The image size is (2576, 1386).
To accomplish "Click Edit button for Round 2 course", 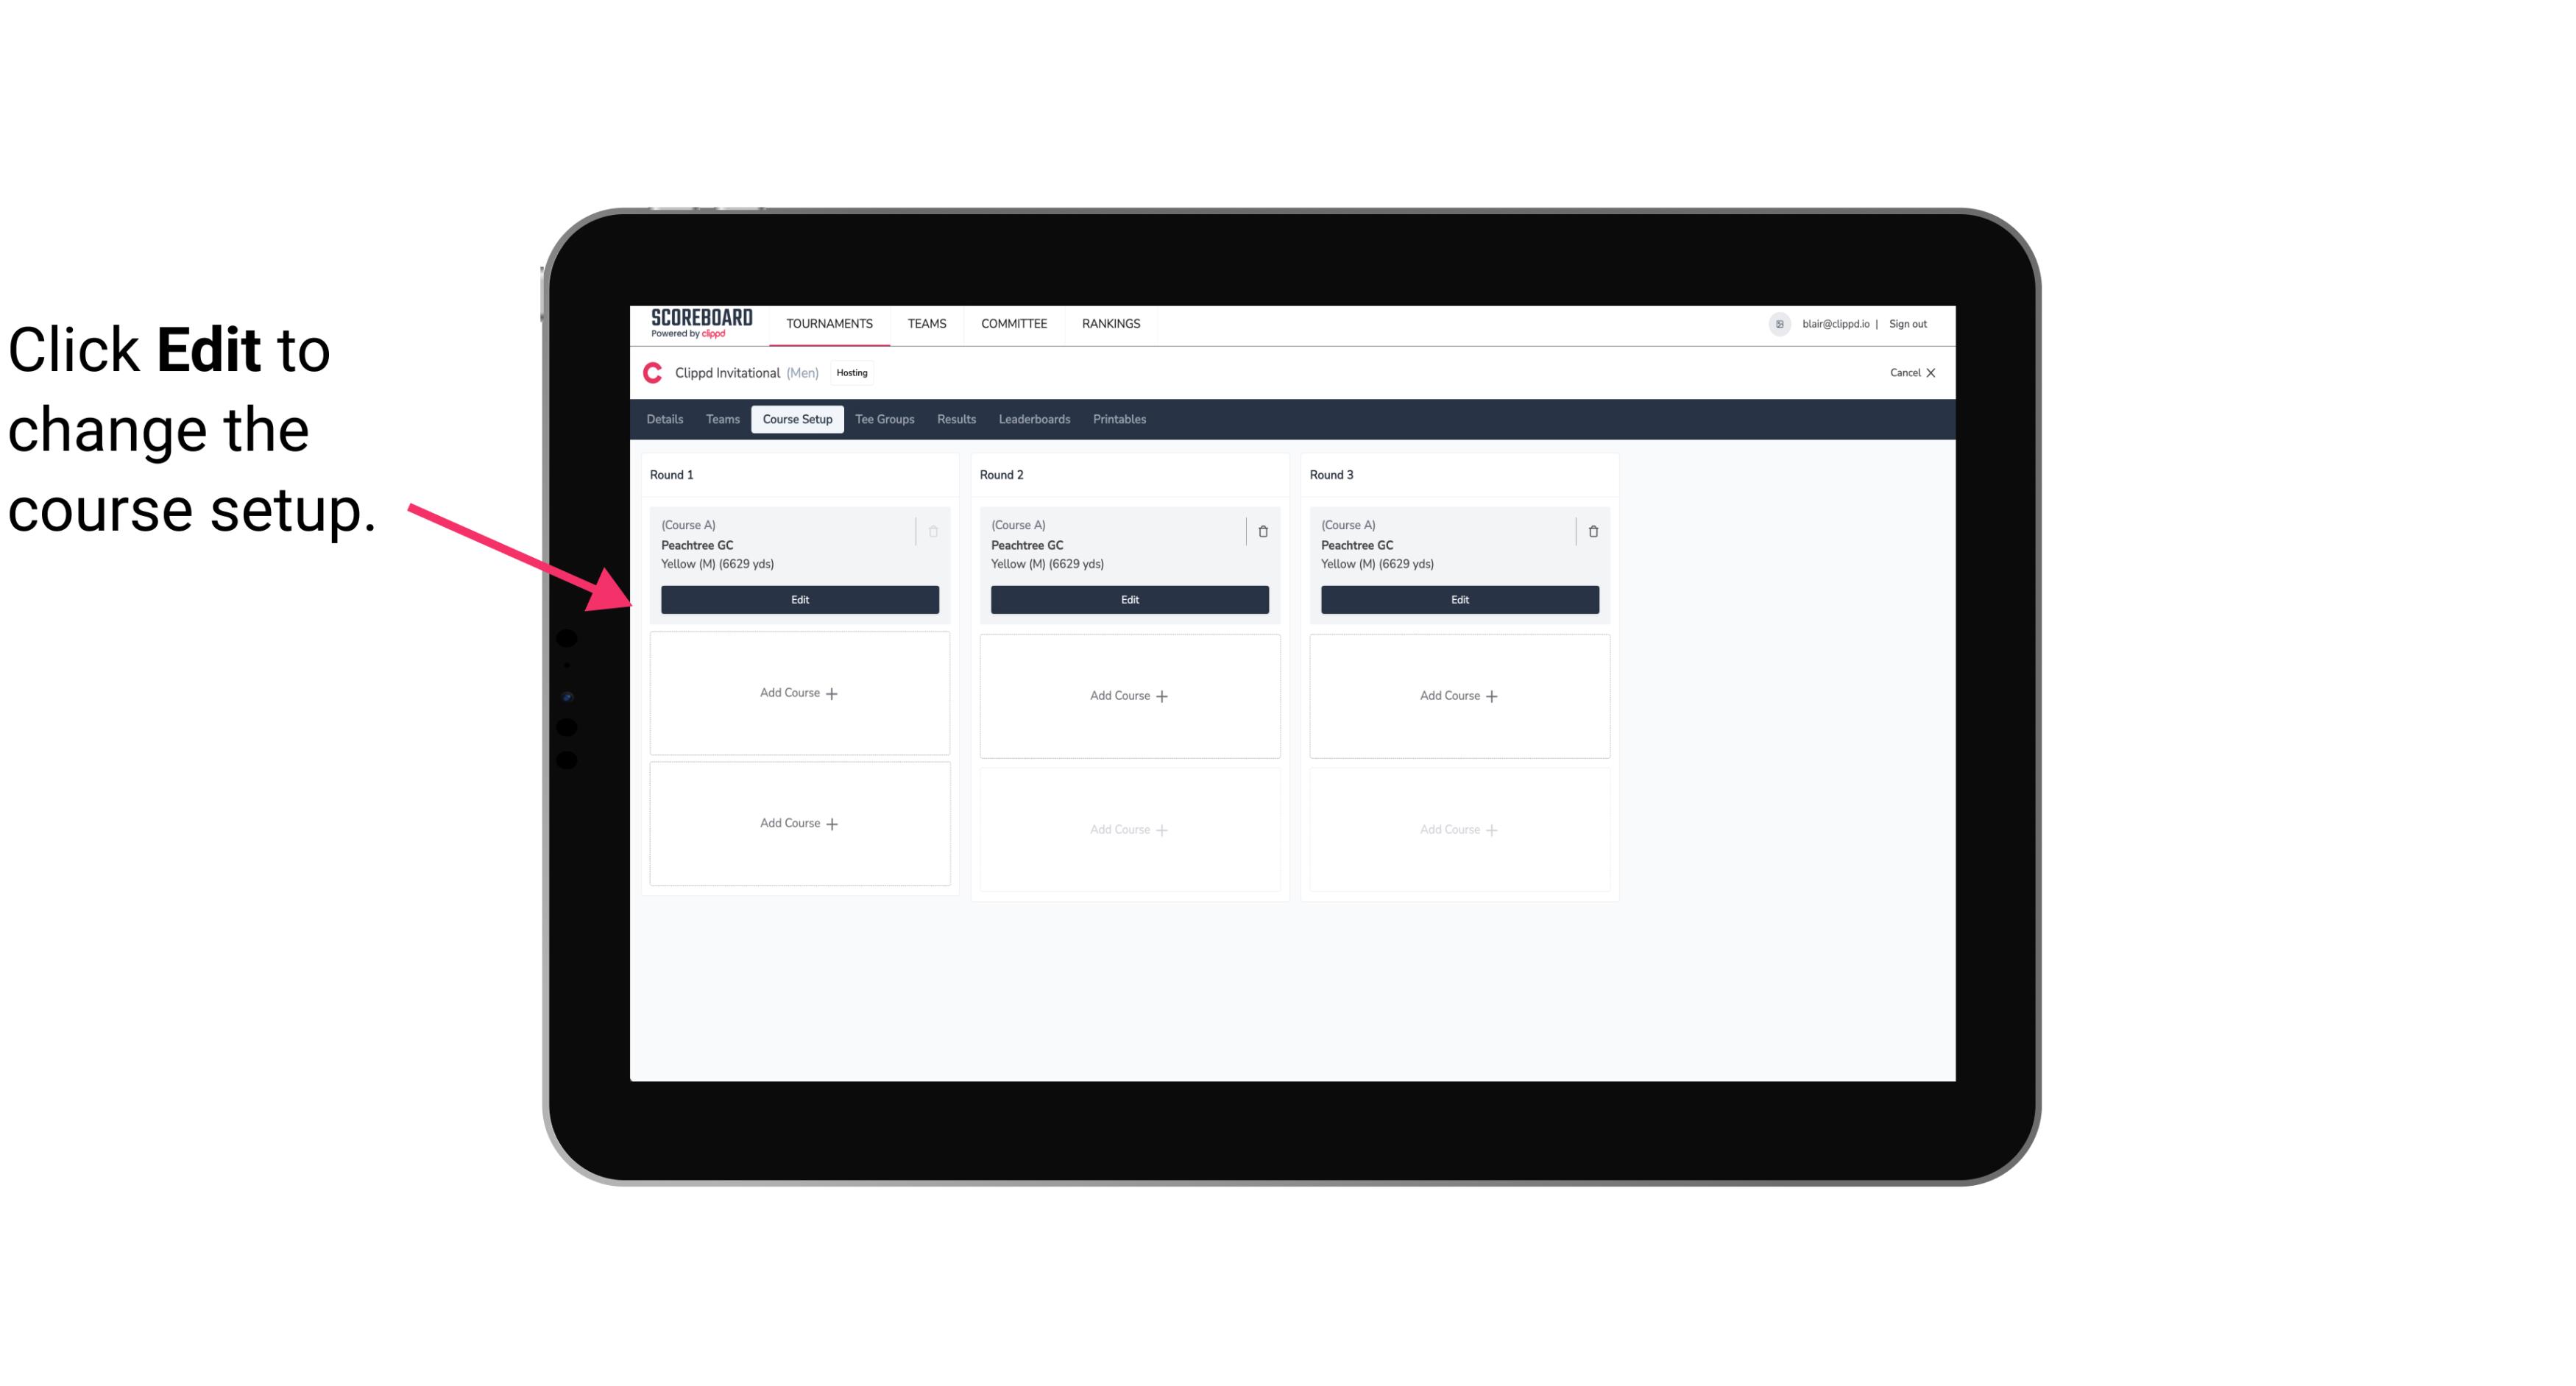I will [x=1128, y=599].
